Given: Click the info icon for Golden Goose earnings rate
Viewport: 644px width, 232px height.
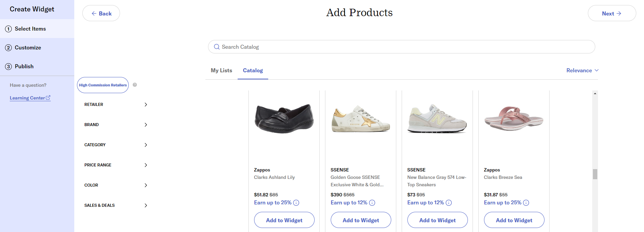Looking at the screenshot, I should 372,203.
